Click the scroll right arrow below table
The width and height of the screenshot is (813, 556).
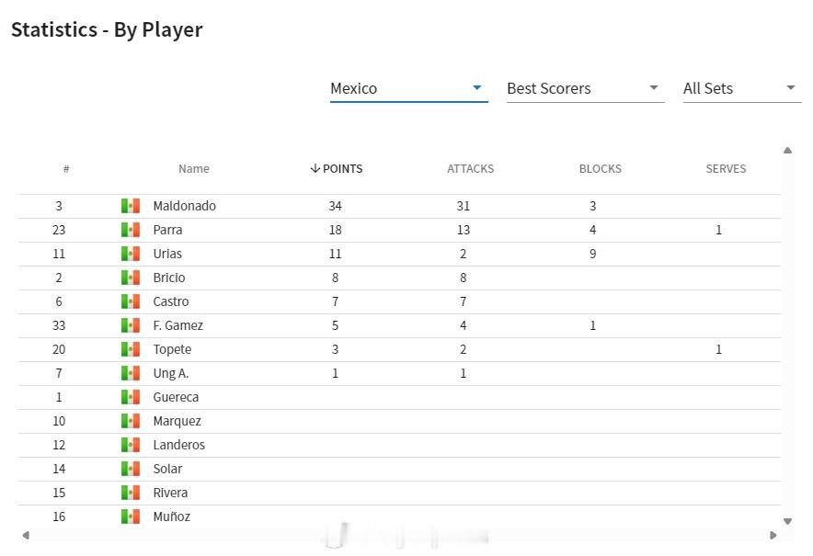tap(773, 535)
